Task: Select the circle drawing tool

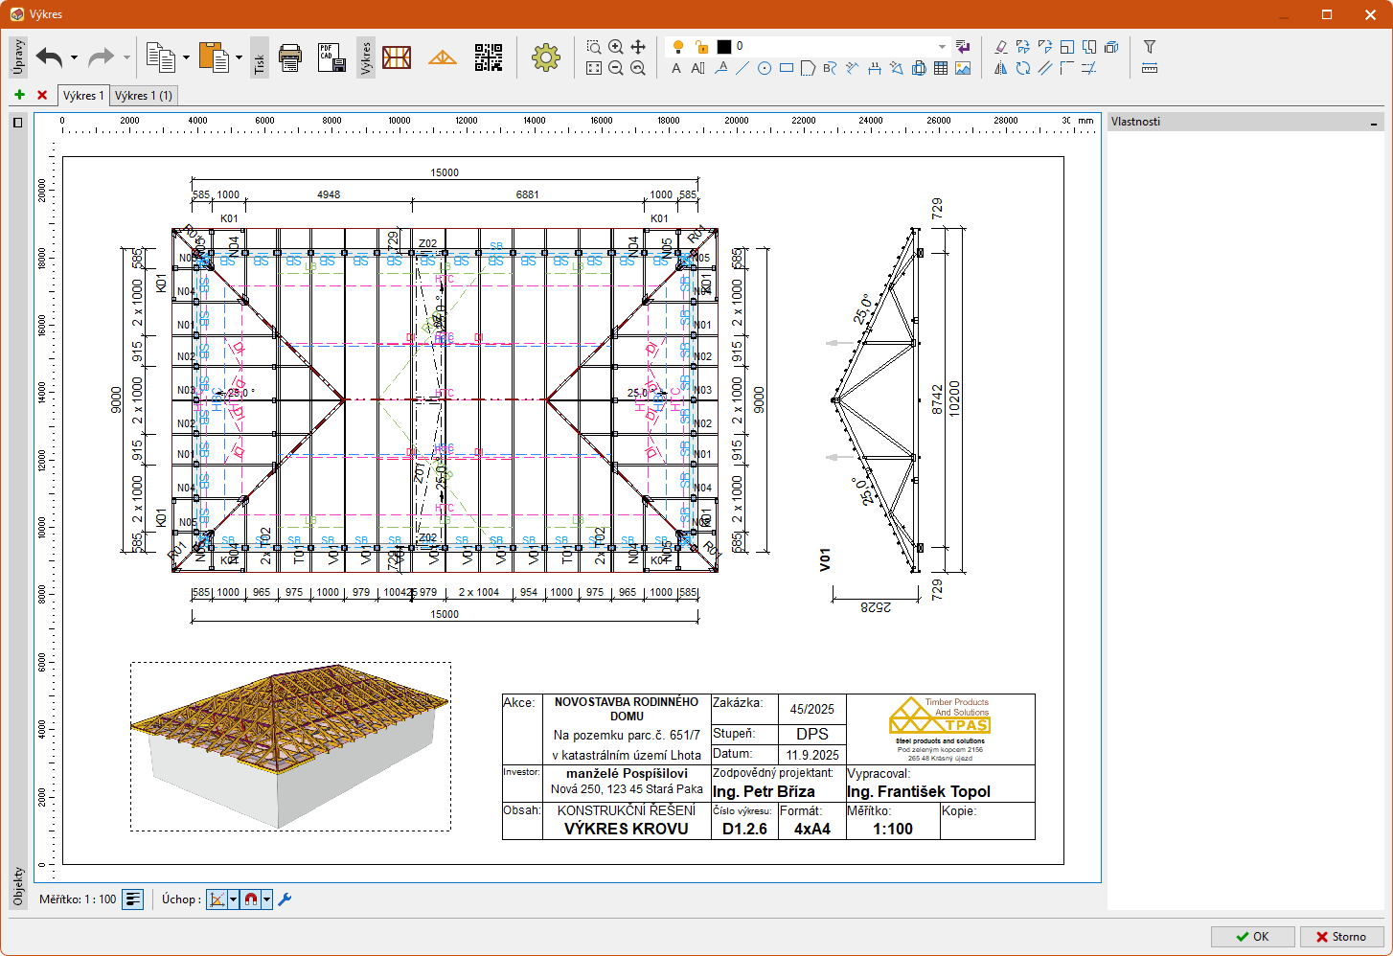Action: [765, 68]
